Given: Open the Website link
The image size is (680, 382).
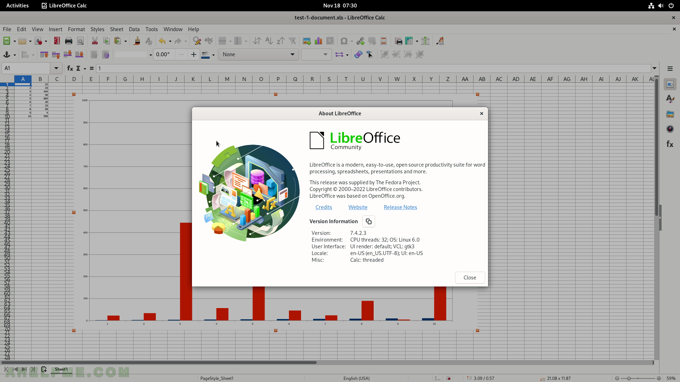Looking at the screenshot, I should [358, 207].
